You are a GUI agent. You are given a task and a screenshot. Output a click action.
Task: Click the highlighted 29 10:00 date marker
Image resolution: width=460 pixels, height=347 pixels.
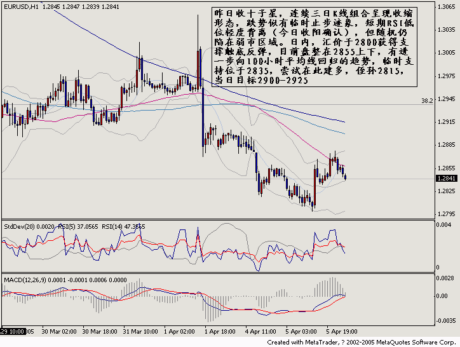click(12, 332)
